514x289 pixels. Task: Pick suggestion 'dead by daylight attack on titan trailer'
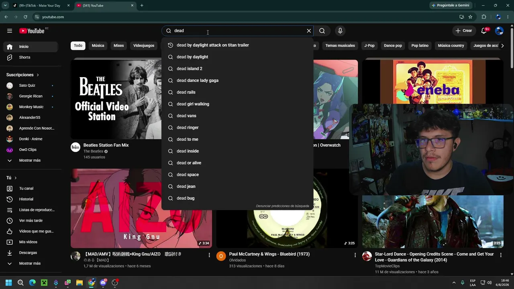pos(237,45)
